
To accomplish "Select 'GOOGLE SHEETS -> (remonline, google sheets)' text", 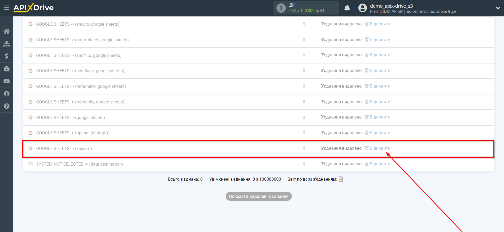I will coord(81,86).
